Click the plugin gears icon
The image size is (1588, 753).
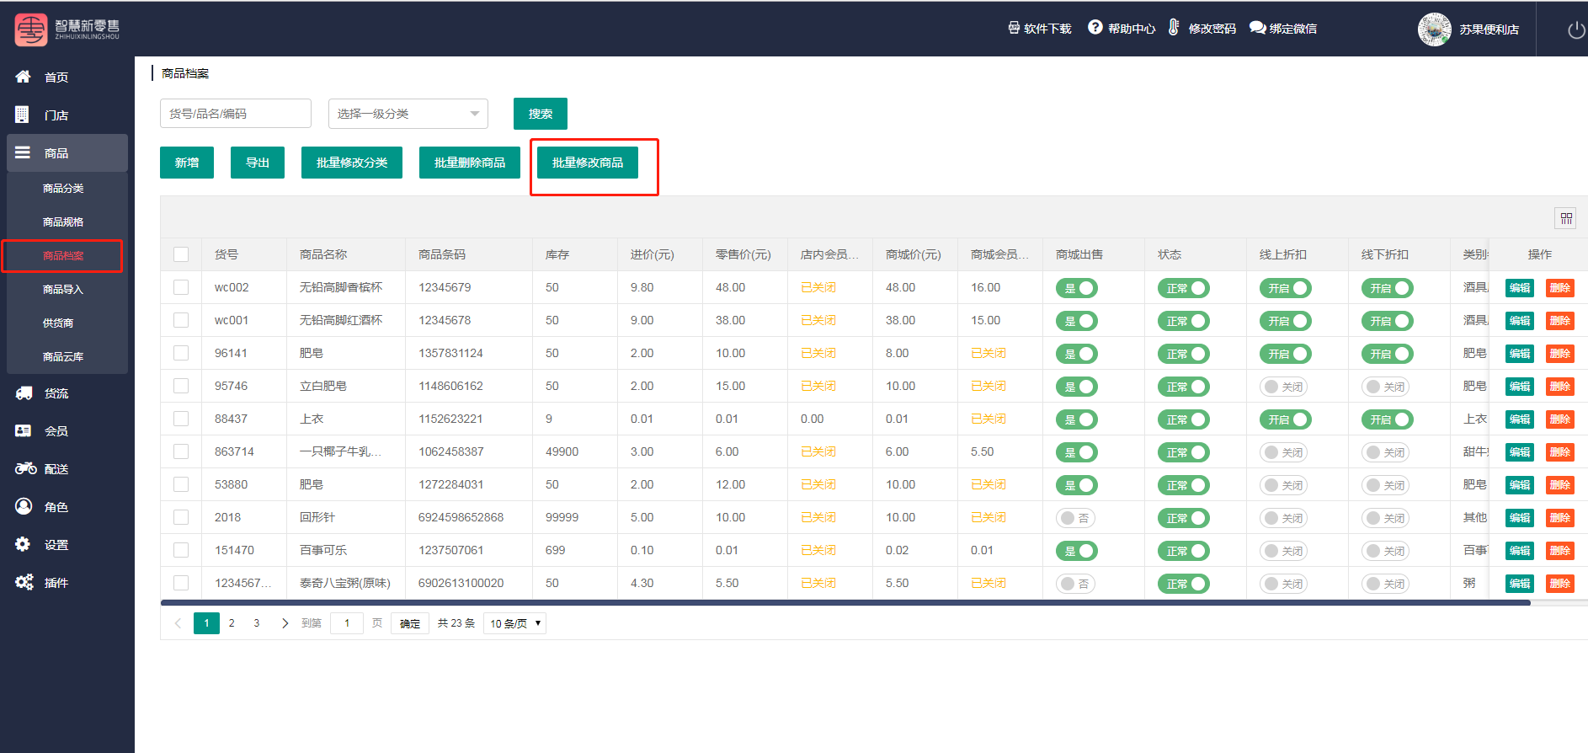(24, 582)
